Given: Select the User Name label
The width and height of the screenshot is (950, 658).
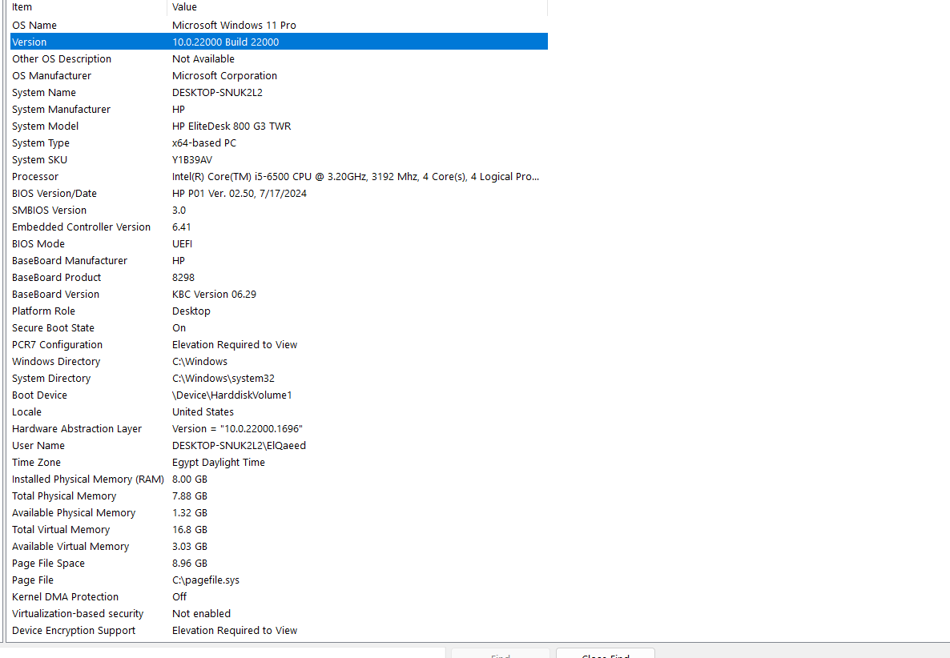Looking at the screenshot, I should tap(38, 446).
